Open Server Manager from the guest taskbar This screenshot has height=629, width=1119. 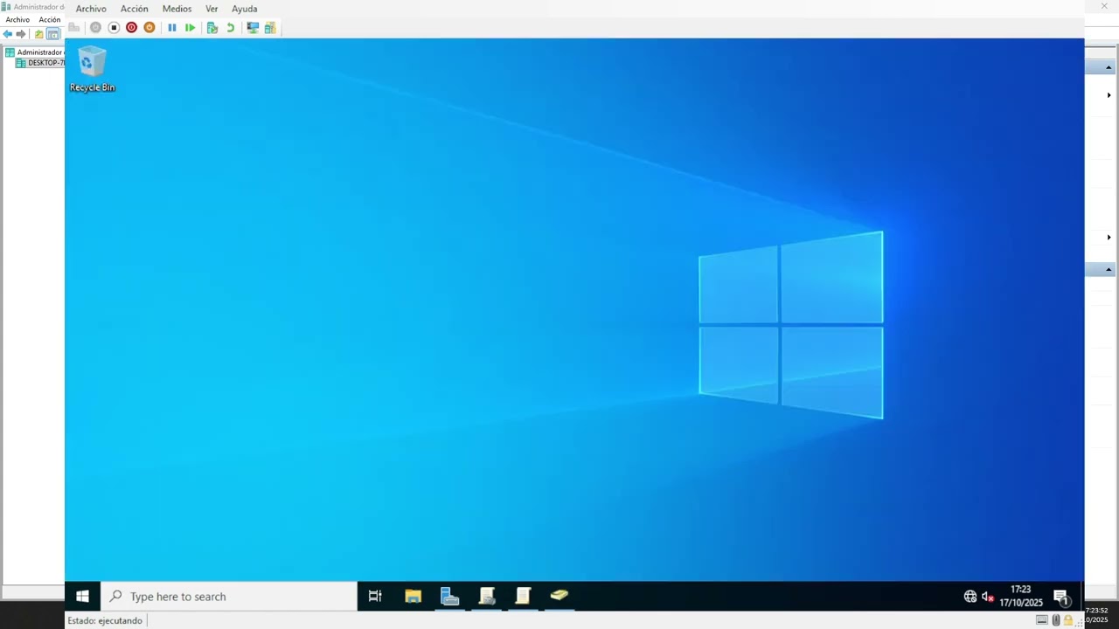click(449, 597)
